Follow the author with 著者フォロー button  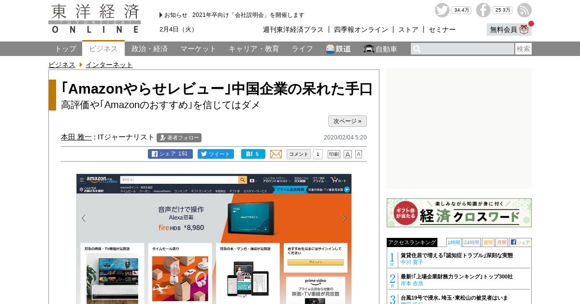click(x=179, y=138)
